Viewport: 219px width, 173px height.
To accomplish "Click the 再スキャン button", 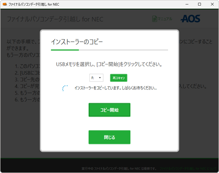I will click(x=119, y=78).
